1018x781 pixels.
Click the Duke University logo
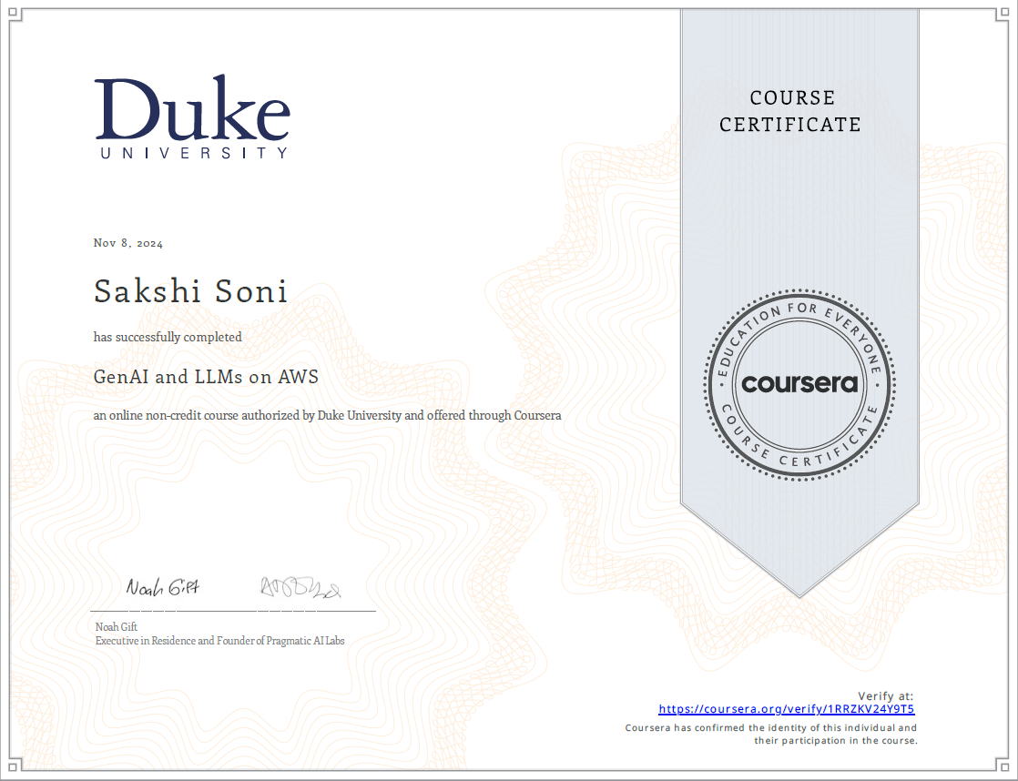(x=192, y=117)
